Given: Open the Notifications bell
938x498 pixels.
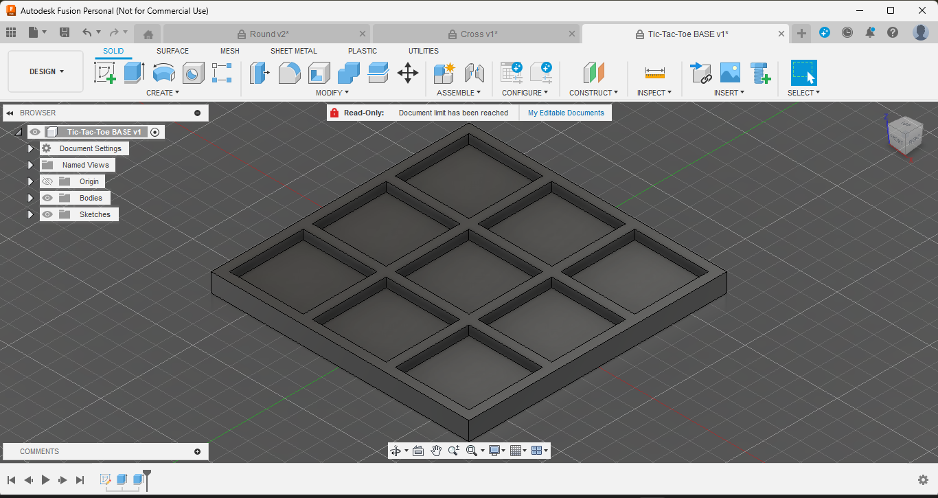Looking at the screenshot, I should tap(870, 32).
